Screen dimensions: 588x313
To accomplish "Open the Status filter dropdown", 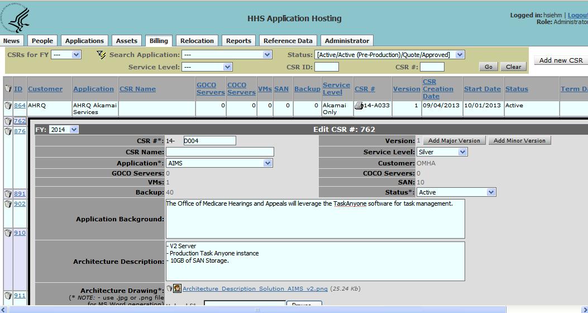I will [x=390, y=55].
